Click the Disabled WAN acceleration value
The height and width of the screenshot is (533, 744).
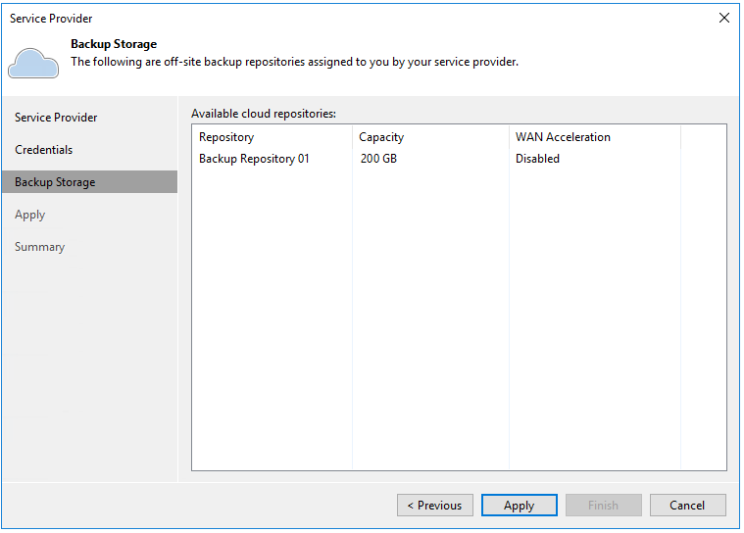point(537,159)
